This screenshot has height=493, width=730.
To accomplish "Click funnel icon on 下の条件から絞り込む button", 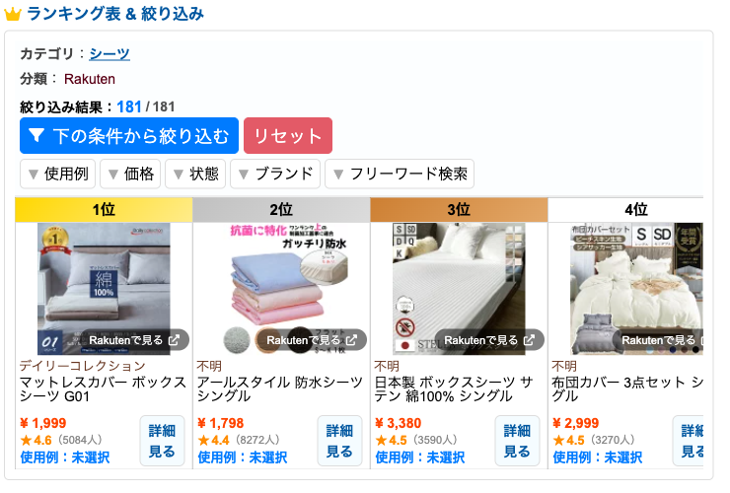I will tap(36, 135).
